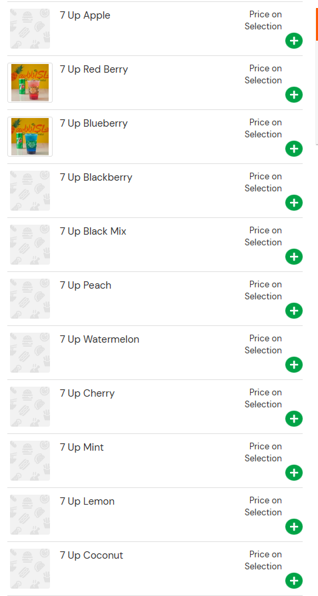View 7 Up Blueberry drink thumbnail
Image resolution: width=318 pixels, height=596 pixels.
30,137
